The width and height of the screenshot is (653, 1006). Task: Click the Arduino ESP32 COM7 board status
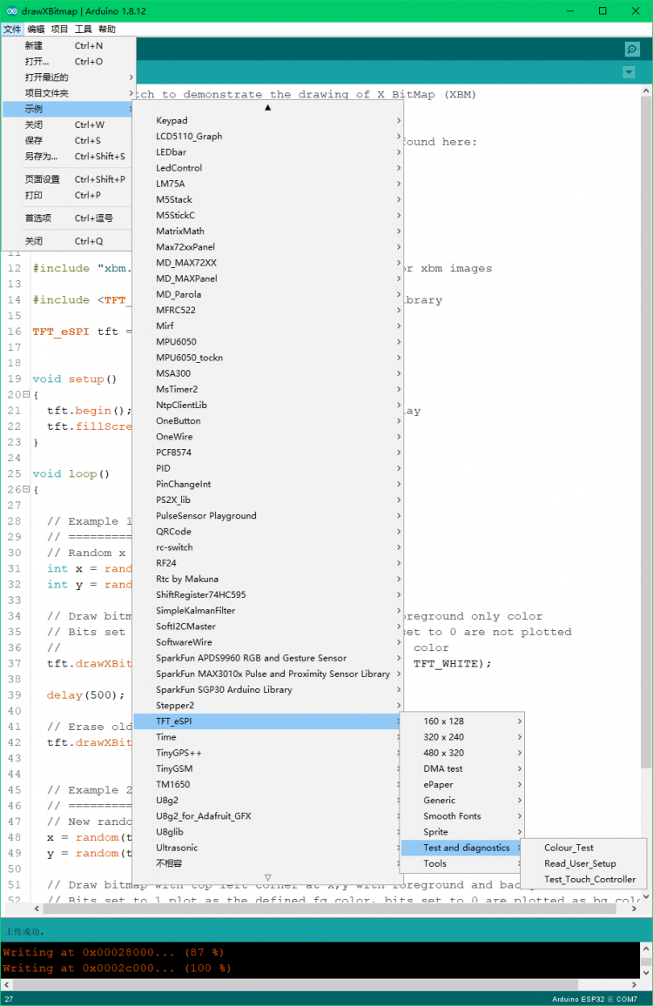(x=595, y=999)
